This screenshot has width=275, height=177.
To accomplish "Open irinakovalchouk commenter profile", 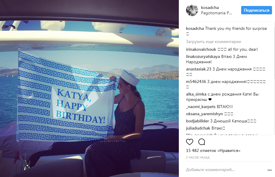I will (201, 50).
